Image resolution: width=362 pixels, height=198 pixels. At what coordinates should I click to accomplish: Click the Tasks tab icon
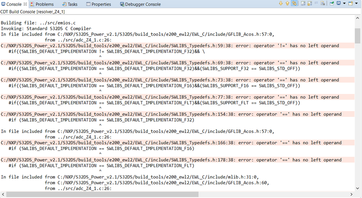pos(65,4)
